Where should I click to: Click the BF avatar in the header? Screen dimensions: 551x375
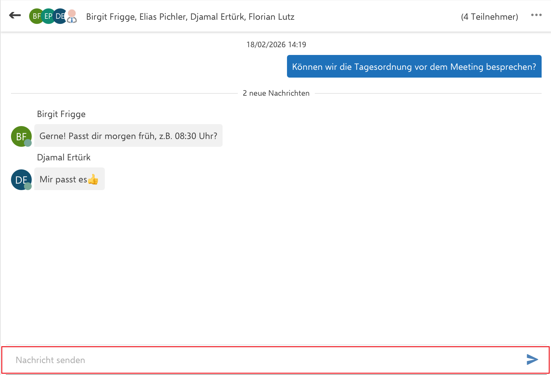point(35,16)
